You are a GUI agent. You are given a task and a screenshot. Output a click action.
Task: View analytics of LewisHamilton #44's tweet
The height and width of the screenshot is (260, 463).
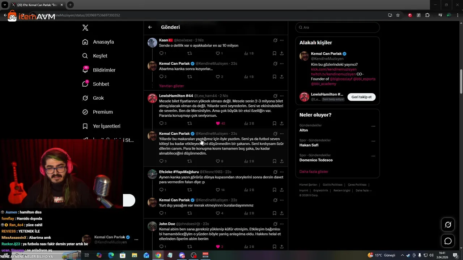[249, 123]
